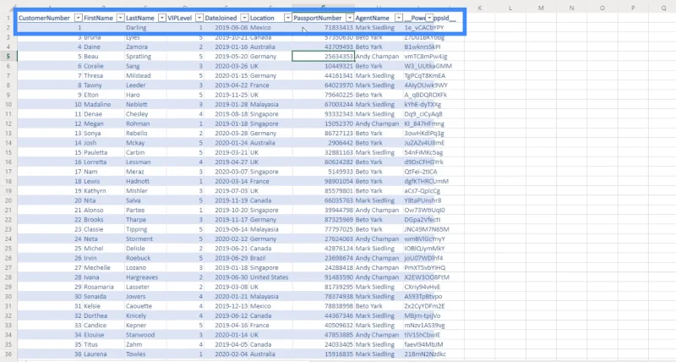Select row 36 header
This screenshot has width=676, height=362.
(x=8, y=354)
